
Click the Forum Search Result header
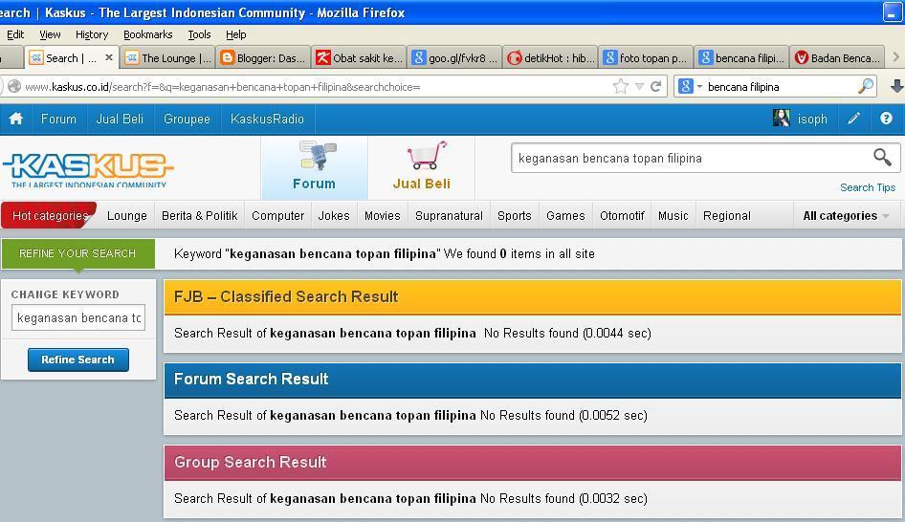(532, 379)
